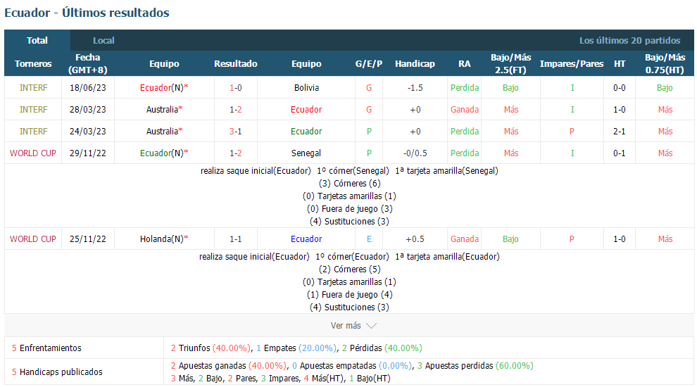Click the HT score 0-0
Viewport: 697px width, 387px height.
(620, 87)
